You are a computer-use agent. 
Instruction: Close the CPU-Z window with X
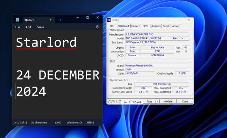click(189, 20)
